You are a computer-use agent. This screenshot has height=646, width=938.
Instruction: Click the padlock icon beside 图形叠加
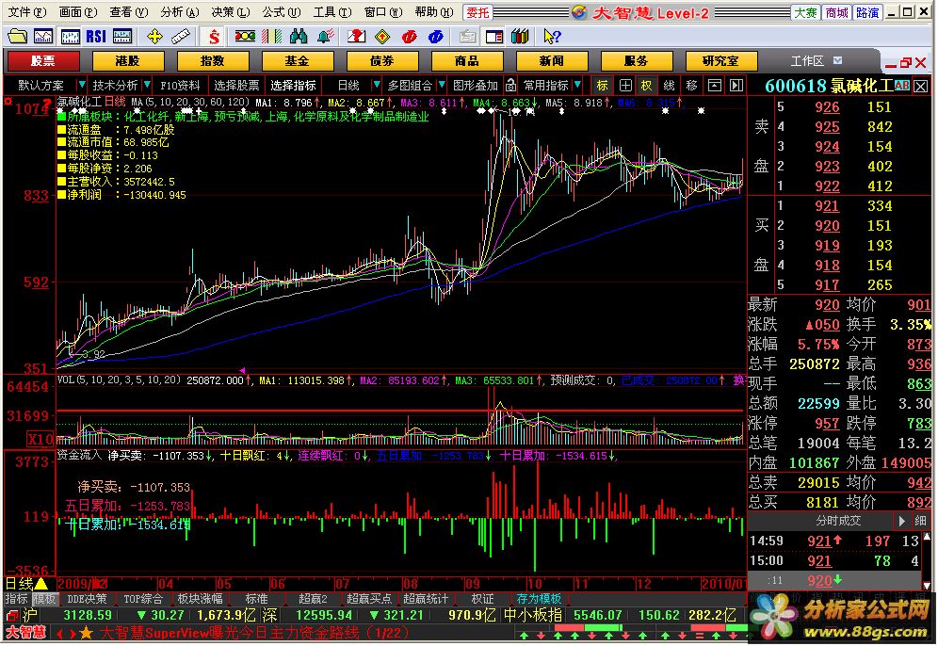[x=510, y=86]
